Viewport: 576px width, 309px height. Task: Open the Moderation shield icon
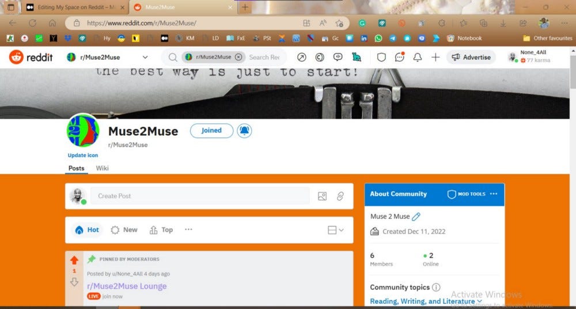381,57
